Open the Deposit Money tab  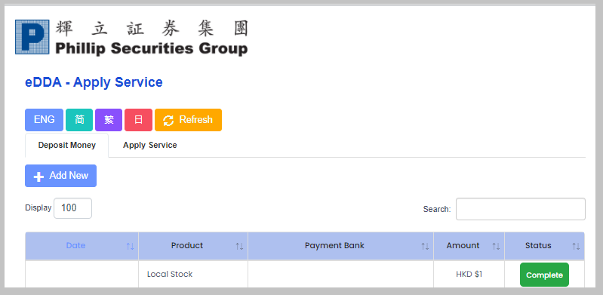coord(67,146)
